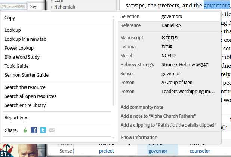Image resolution: width=231 pixels, height=157 pixels.
Task: Expand Nehemiah in the contents tree
Action: coord(52,7)
